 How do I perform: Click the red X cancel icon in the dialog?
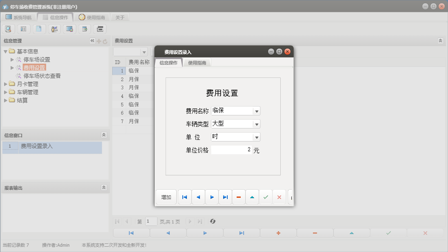279,197
